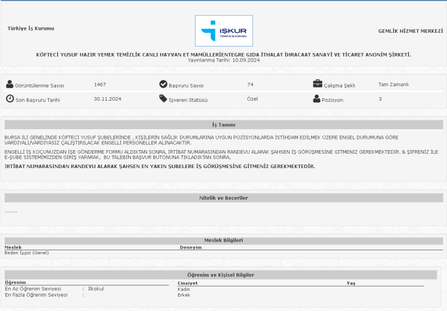Click the İlkokul education level value
447x311 pixels.
click(x=96, y=289)
